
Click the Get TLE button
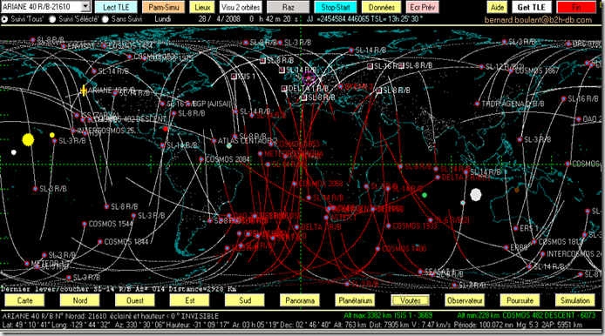click(x=531, y=7)
